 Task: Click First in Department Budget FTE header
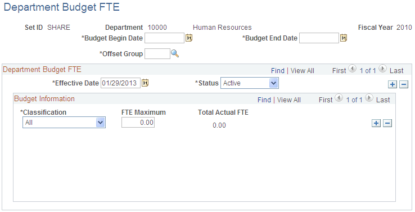[339, 71]
